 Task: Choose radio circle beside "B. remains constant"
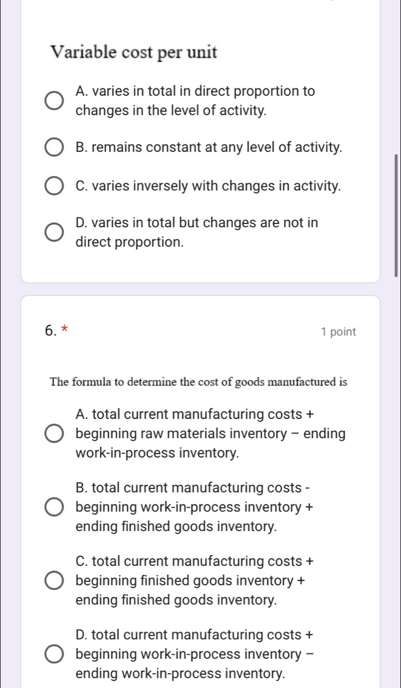[x=54, y=147]
